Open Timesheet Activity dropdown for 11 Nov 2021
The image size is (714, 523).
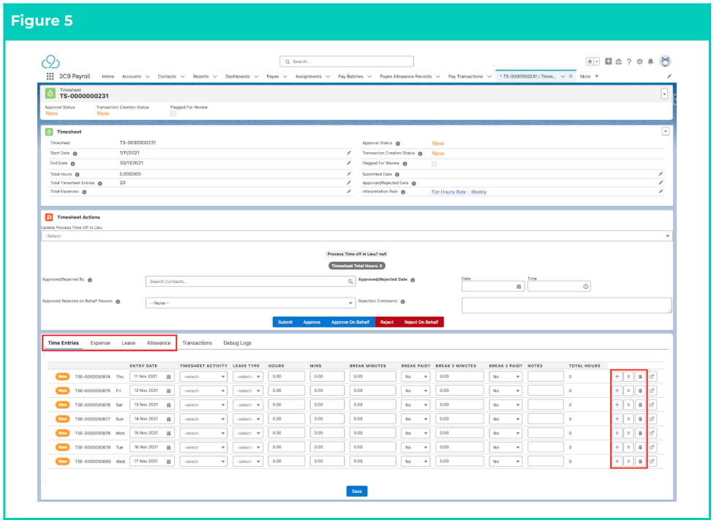[x=203, y=377]
